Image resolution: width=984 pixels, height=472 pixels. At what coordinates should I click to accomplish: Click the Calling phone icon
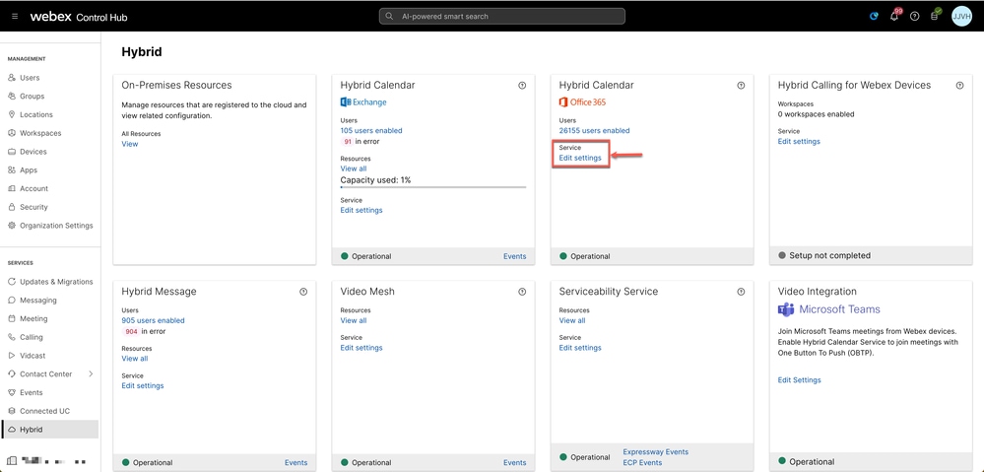coord(12,337)
